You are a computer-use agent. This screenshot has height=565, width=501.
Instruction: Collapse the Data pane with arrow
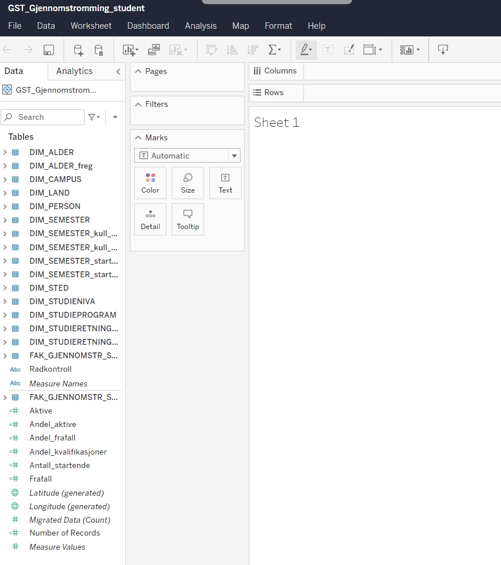[x=118, y=71]
